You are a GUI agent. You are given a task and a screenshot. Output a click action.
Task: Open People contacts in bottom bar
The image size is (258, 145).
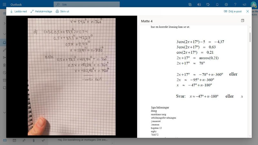point(24,141)
